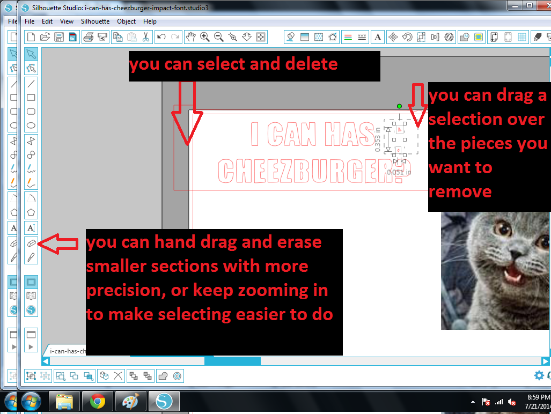The height and width of the screenshot is (414, 551).
Task: Open the Fill Pattern window
Action: (319, 37)
